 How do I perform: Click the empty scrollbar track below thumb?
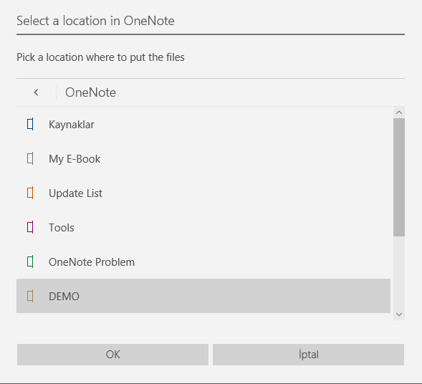[x=399, y=272]
